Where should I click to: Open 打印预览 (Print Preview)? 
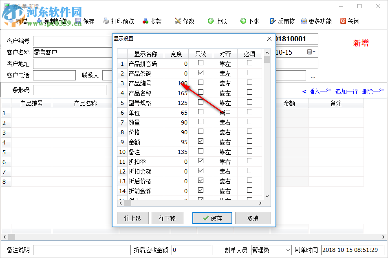click(x=118, y=21)
